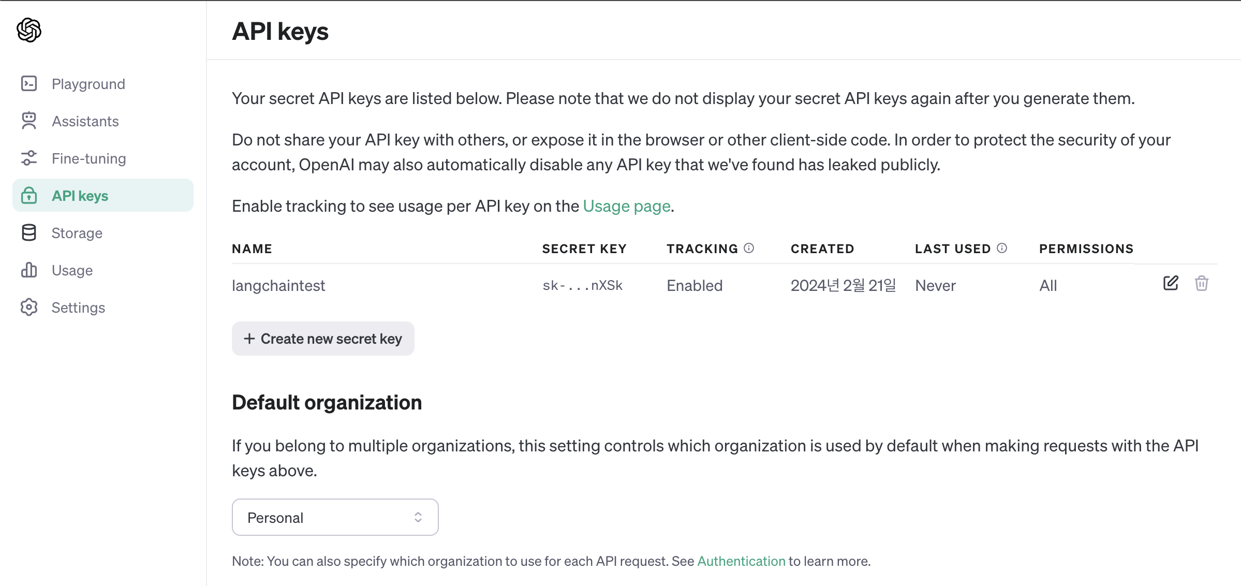Click Create new secret key button
Screen dimensions: 1241x586
[323, 339]
